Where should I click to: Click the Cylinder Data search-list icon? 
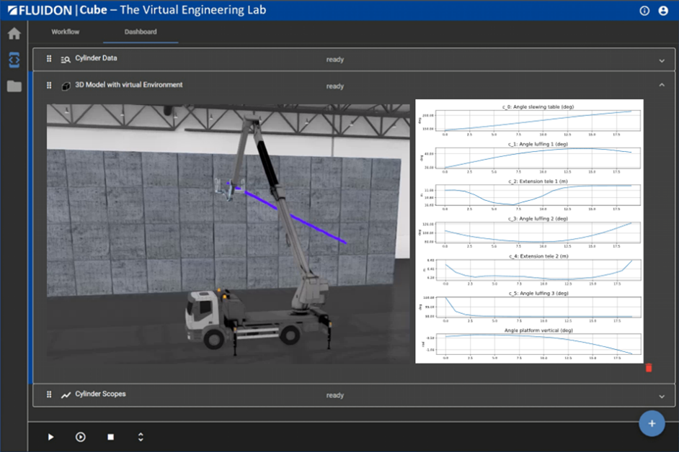pos(66,60)
